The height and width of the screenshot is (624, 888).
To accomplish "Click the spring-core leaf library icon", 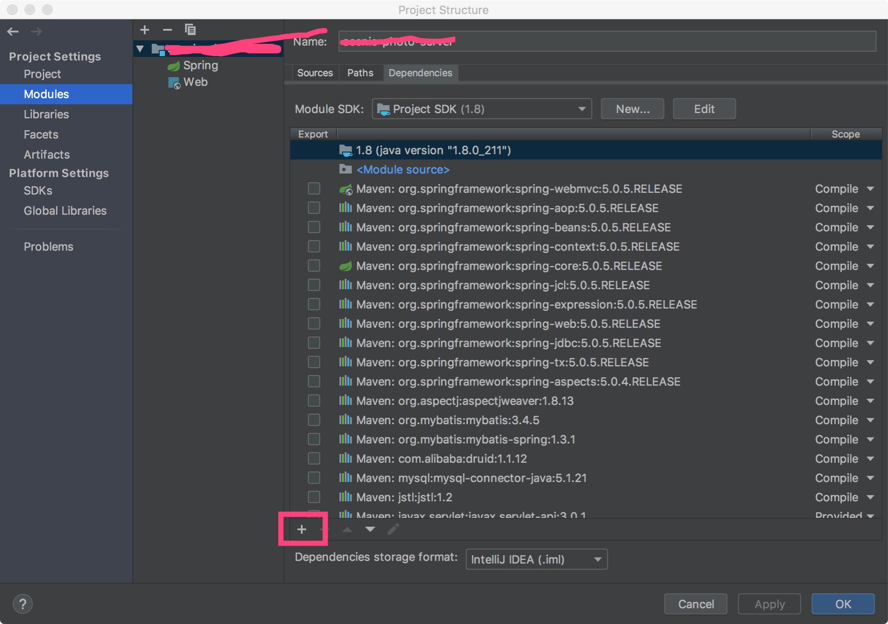I will 346,266.
